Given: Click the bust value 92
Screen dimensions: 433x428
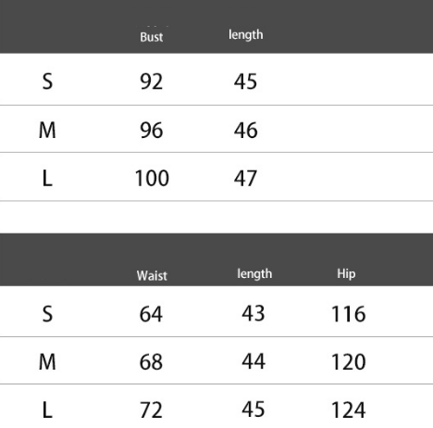Looking at the screenshot, I should tap(151, 82).
